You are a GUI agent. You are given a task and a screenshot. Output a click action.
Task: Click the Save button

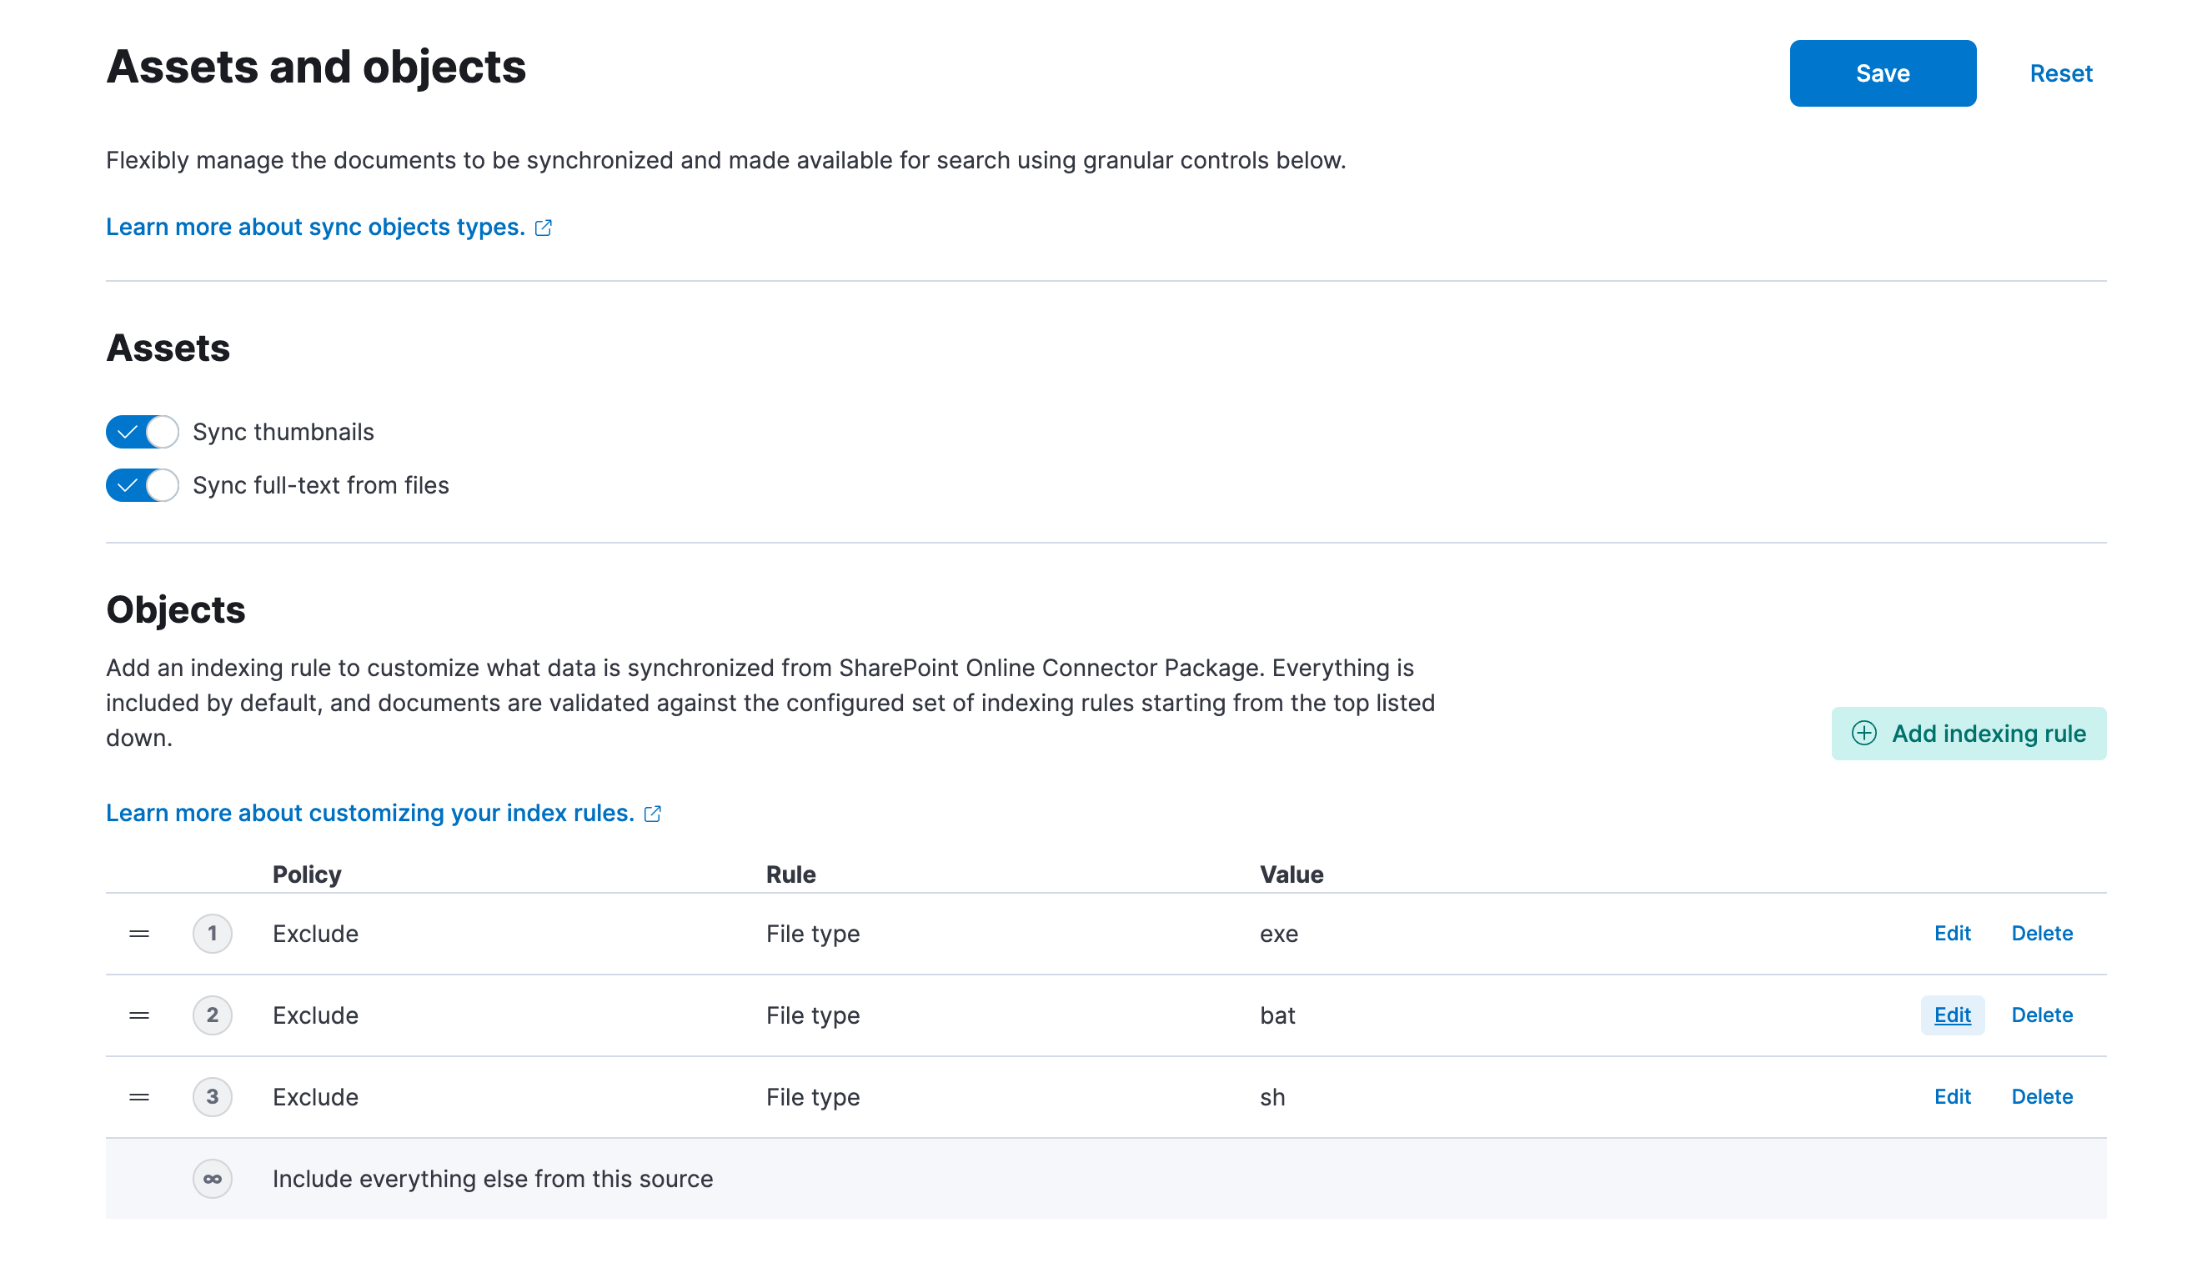pyautogui.click(x=1883, y=73)
